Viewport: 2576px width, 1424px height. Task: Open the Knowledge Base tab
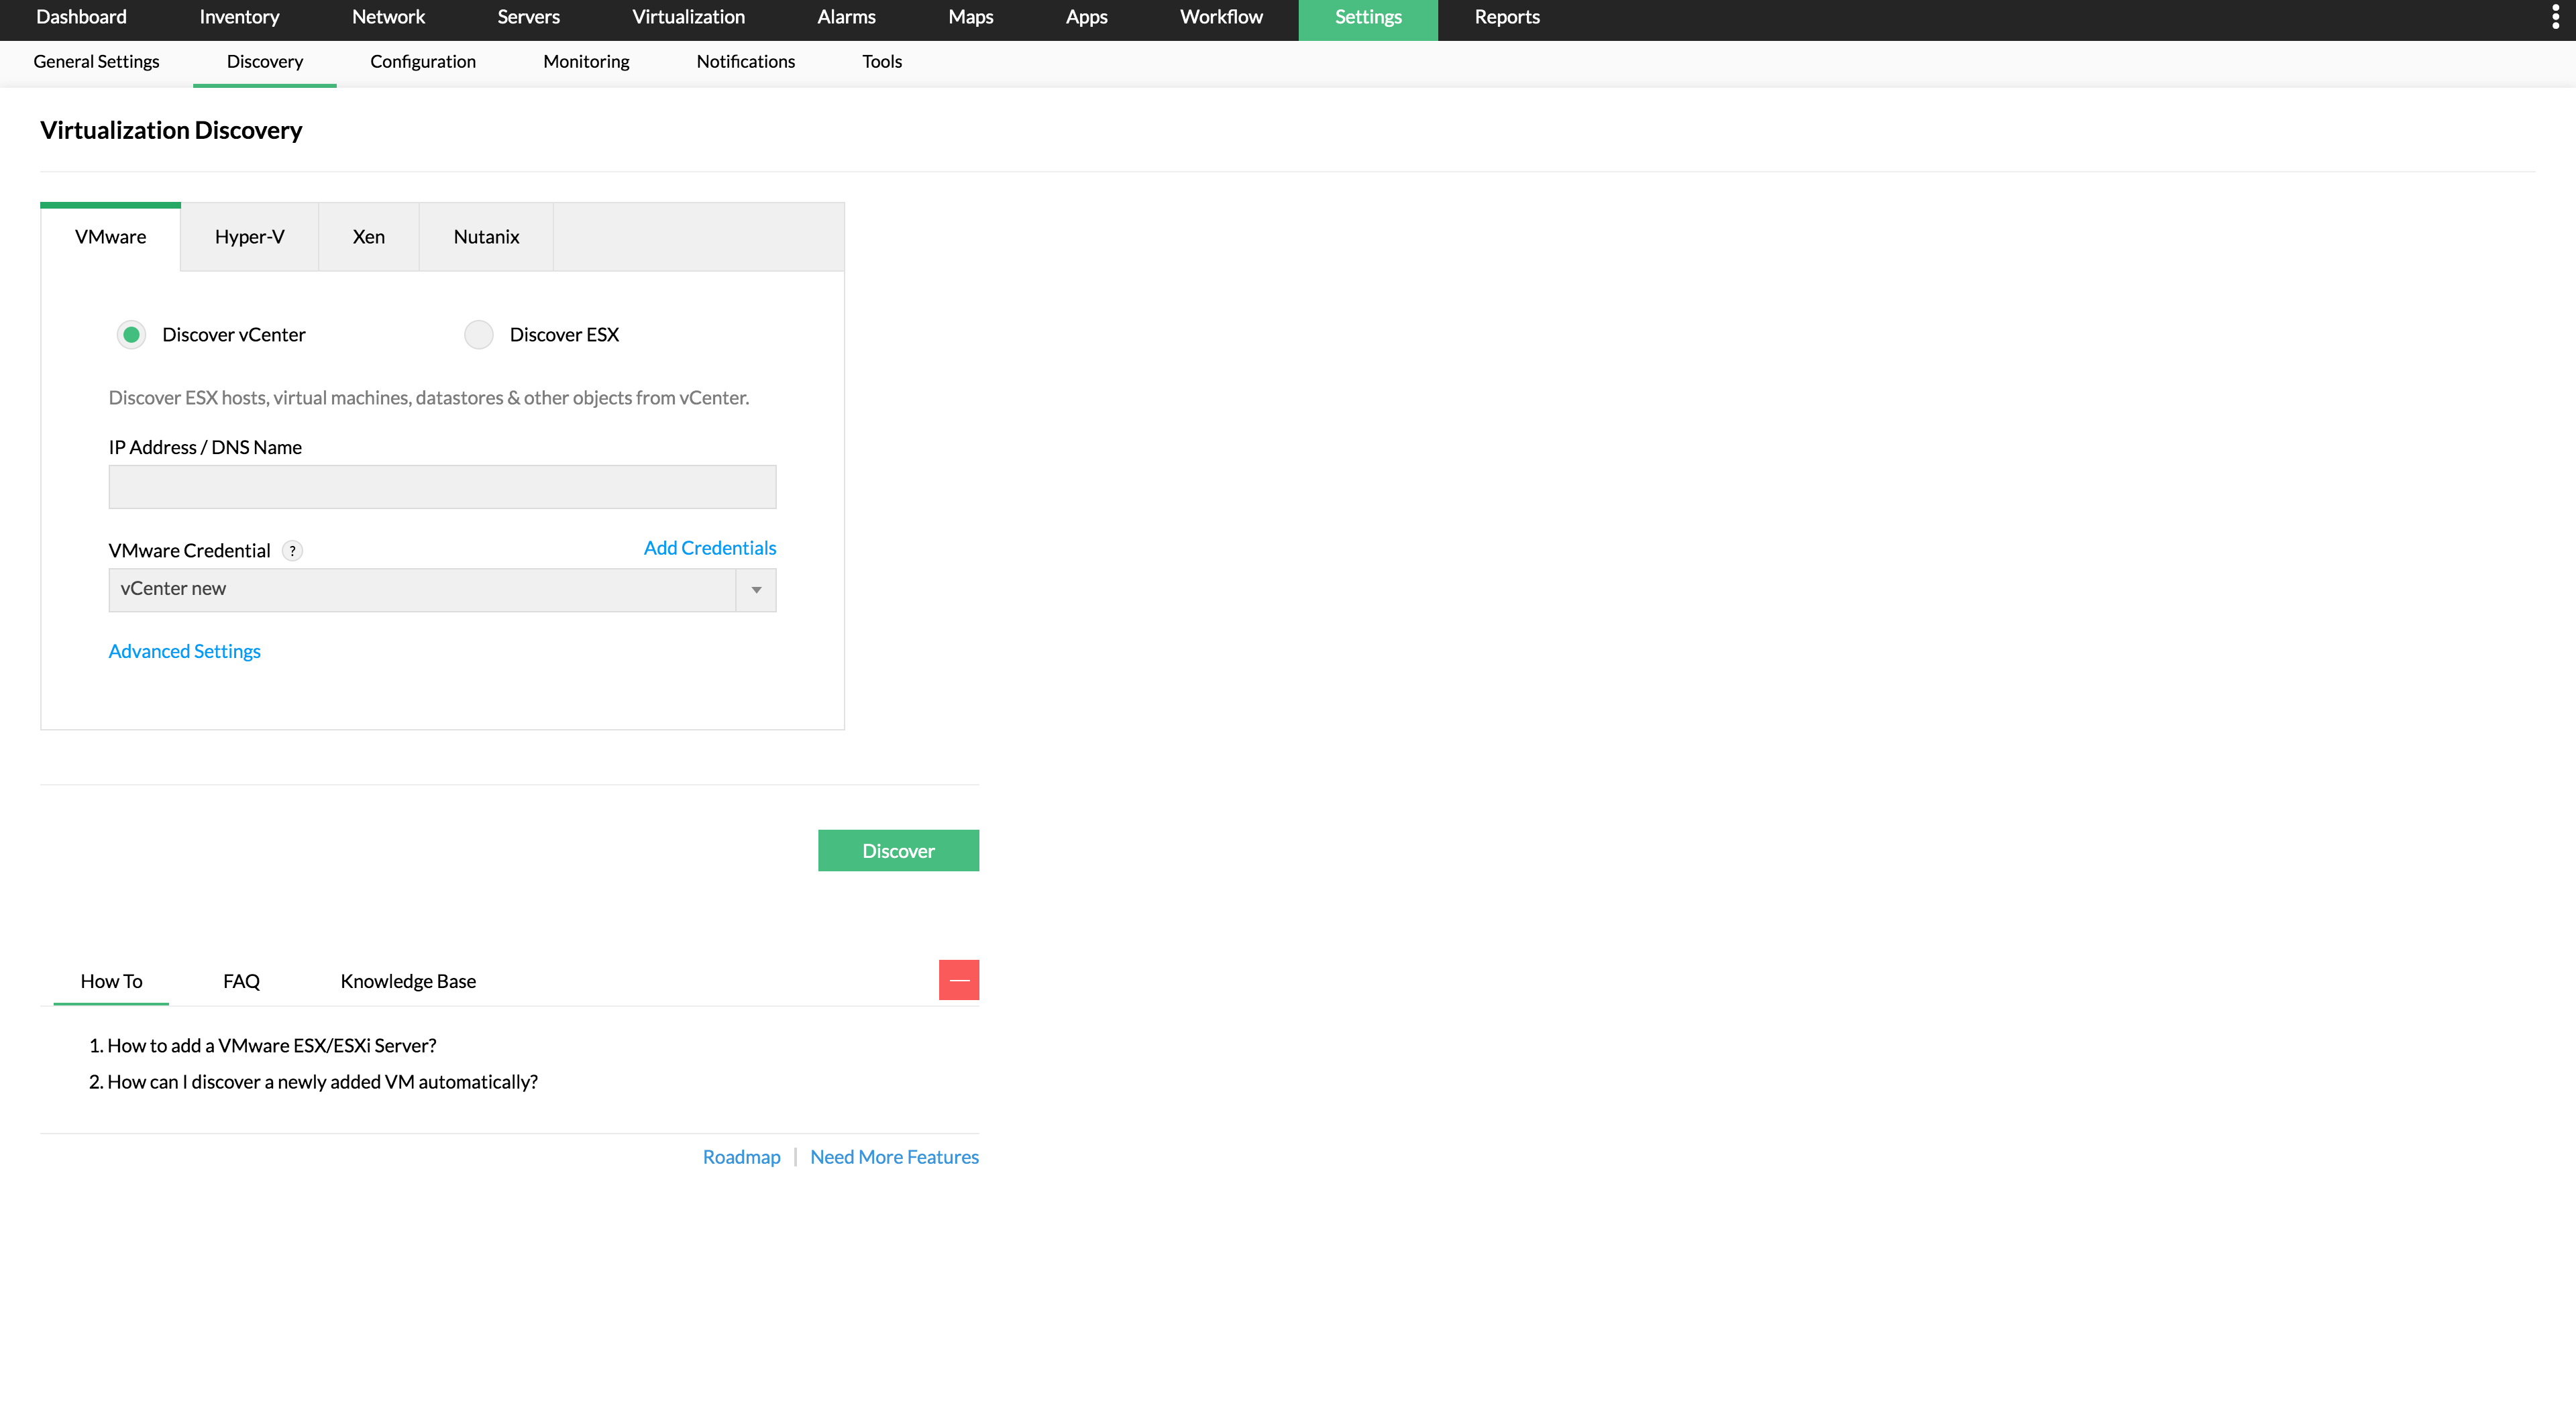point(408,981)
